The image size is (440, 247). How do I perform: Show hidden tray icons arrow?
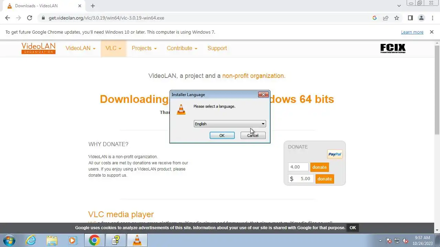click(x=380, y=240)
